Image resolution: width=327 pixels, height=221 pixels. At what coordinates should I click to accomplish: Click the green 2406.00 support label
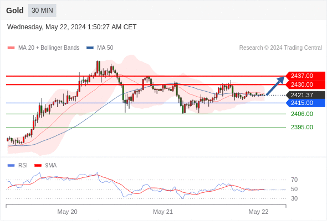pyautogui.click(x=302, y=114)
